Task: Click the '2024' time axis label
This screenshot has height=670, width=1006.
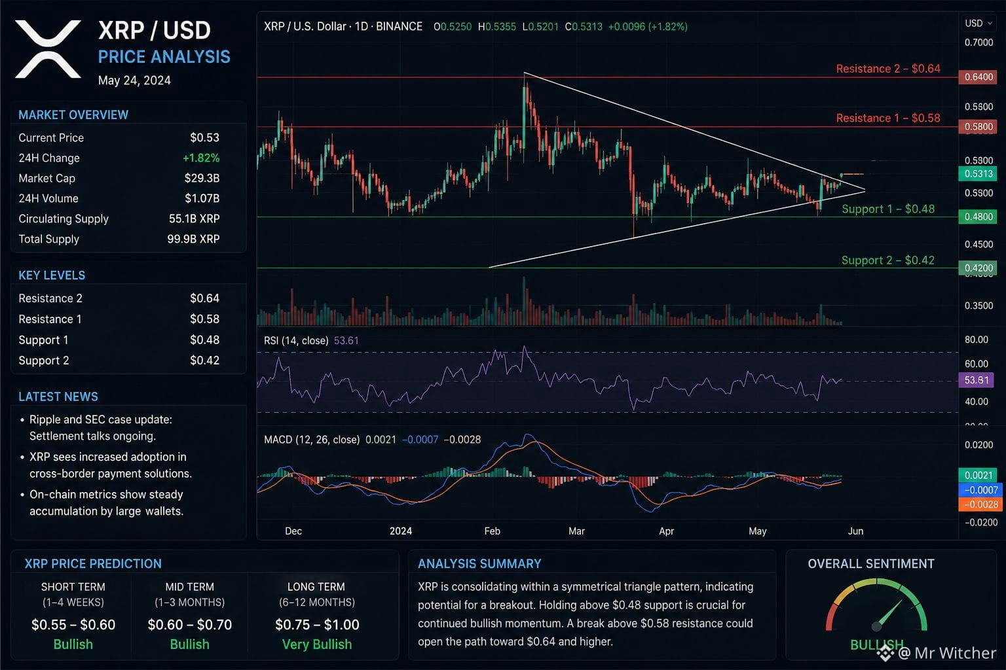Action: (x=401, y=531)
